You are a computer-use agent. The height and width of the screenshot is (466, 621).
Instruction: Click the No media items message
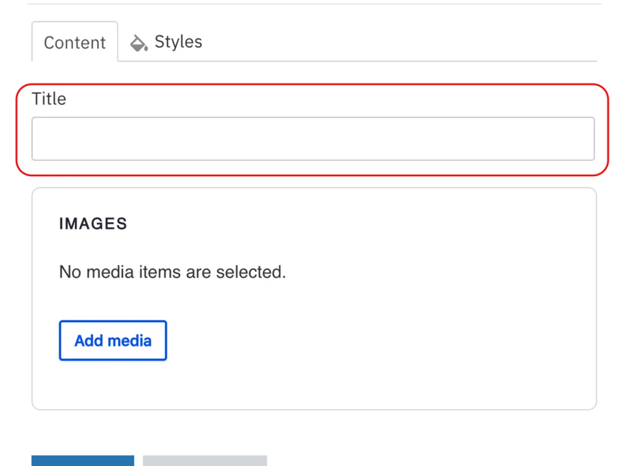(x=172, y=272)
